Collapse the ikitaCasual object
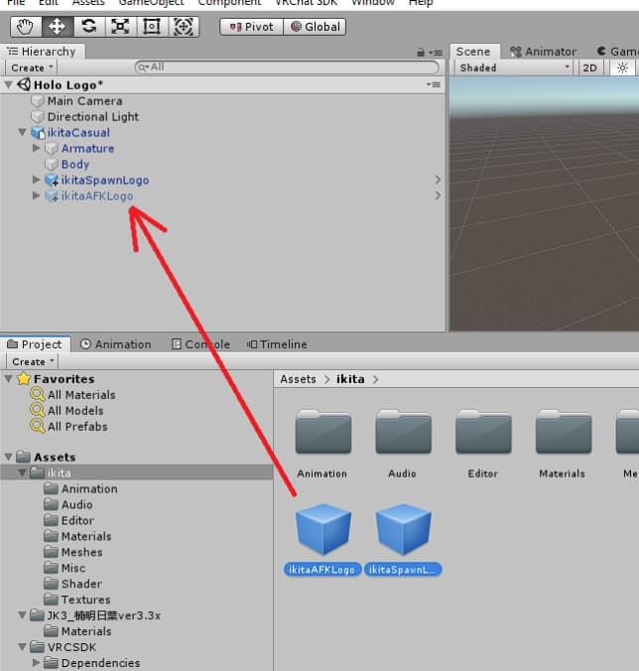Viewport: 639px width, 671px height. point(23,133)
